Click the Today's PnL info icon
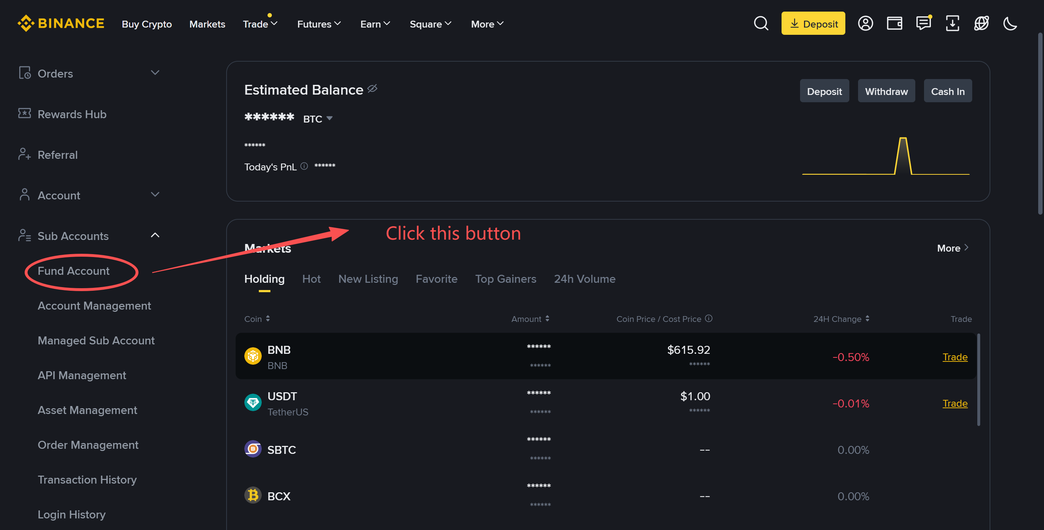This screenshot has height=530, width=1044. pyautogui.click(x=304, y=166)
